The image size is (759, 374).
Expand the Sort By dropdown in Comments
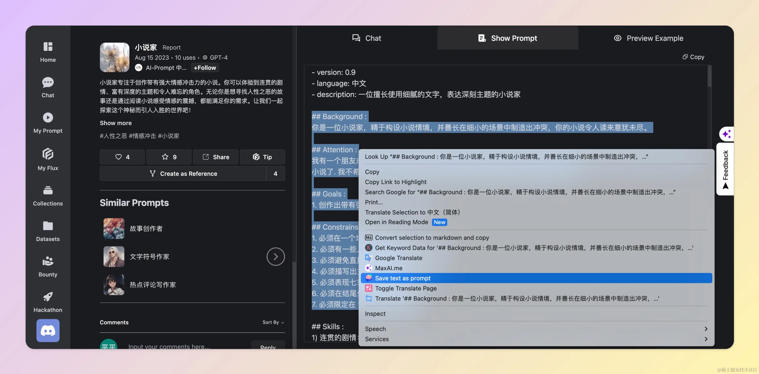273,322
